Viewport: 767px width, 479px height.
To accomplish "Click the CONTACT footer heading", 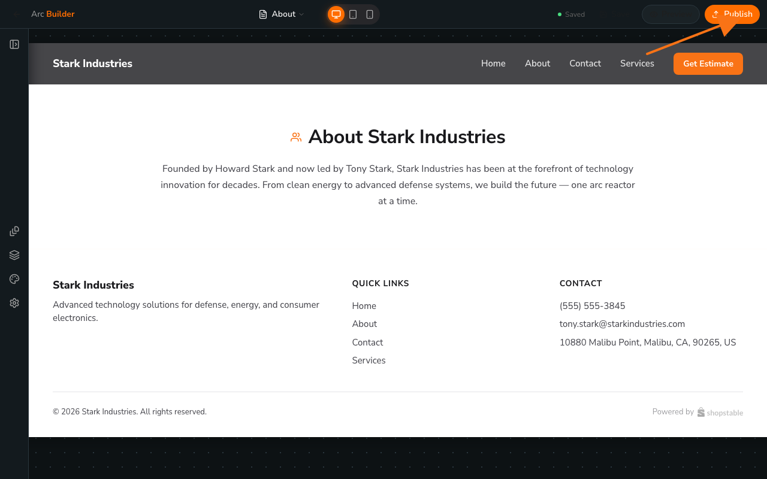I will point(581,283).
